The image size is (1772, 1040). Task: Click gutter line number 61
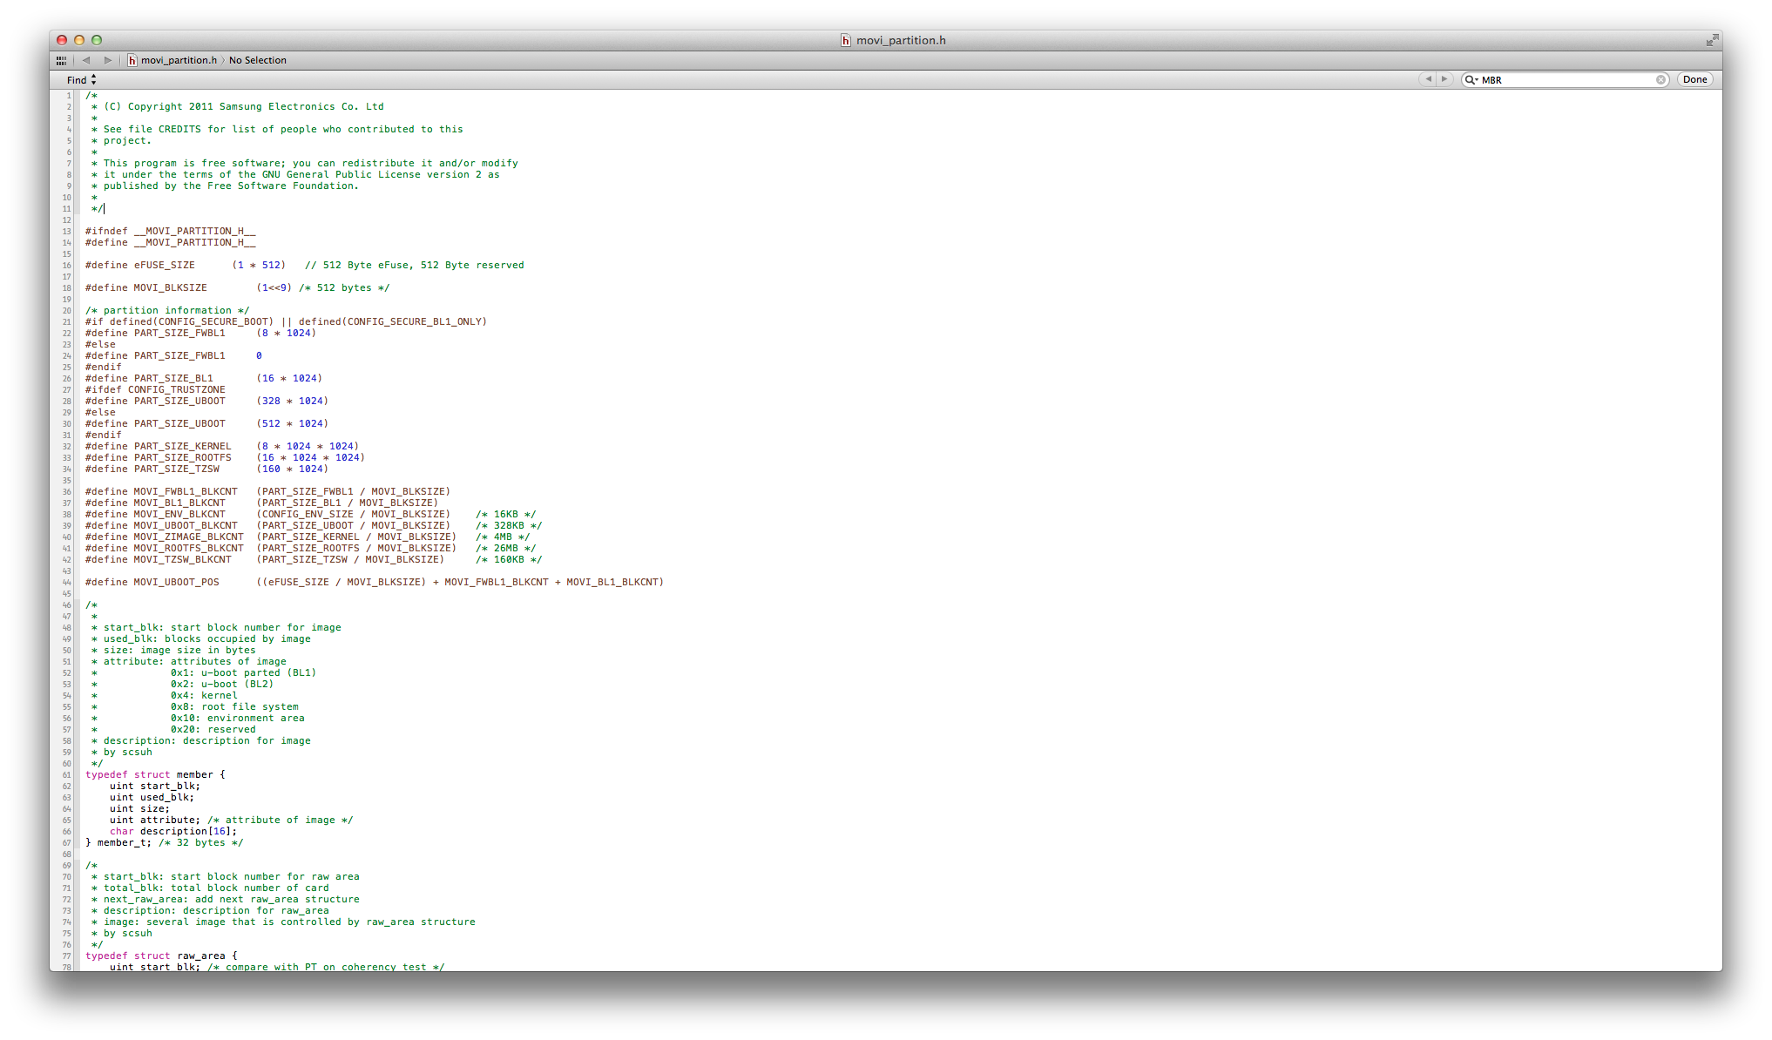pyautogui.click(x=66, y=774)
